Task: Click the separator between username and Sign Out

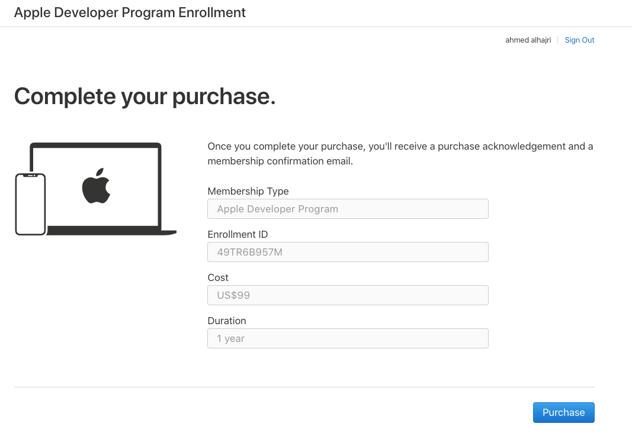Action: (557, 40)
